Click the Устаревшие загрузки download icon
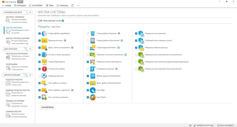This screenshot has width=237, height=127. point(93,69)
